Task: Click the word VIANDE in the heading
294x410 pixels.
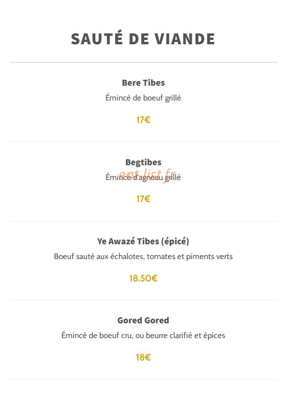Action: tap(185, 39)
